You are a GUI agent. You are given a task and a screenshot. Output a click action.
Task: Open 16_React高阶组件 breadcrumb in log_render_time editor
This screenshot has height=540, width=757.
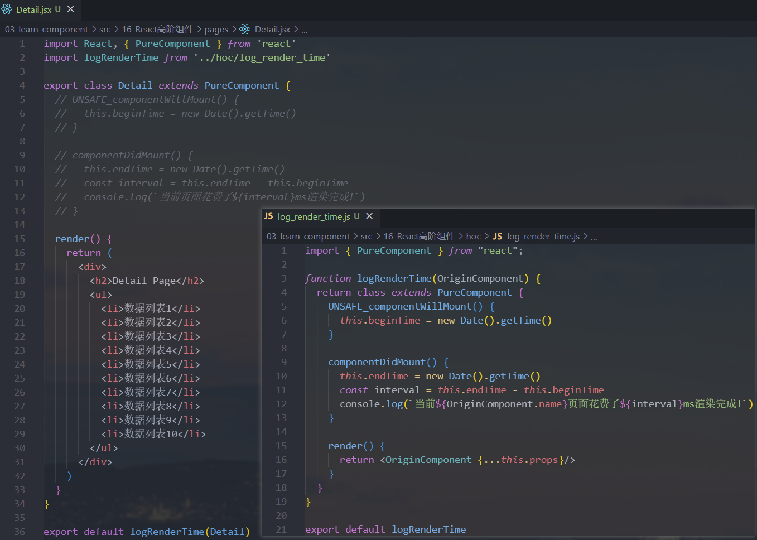tap(419, 237)
